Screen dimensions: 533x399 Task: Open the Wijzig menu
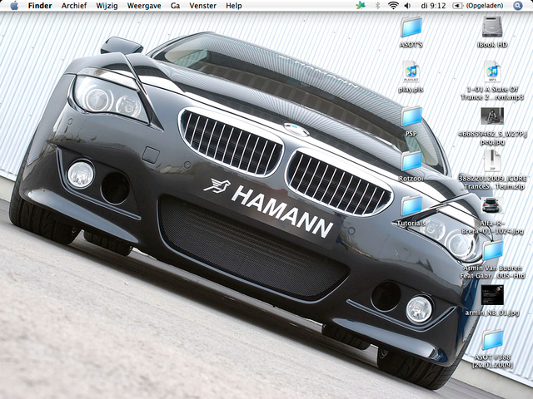click(107, 6)
